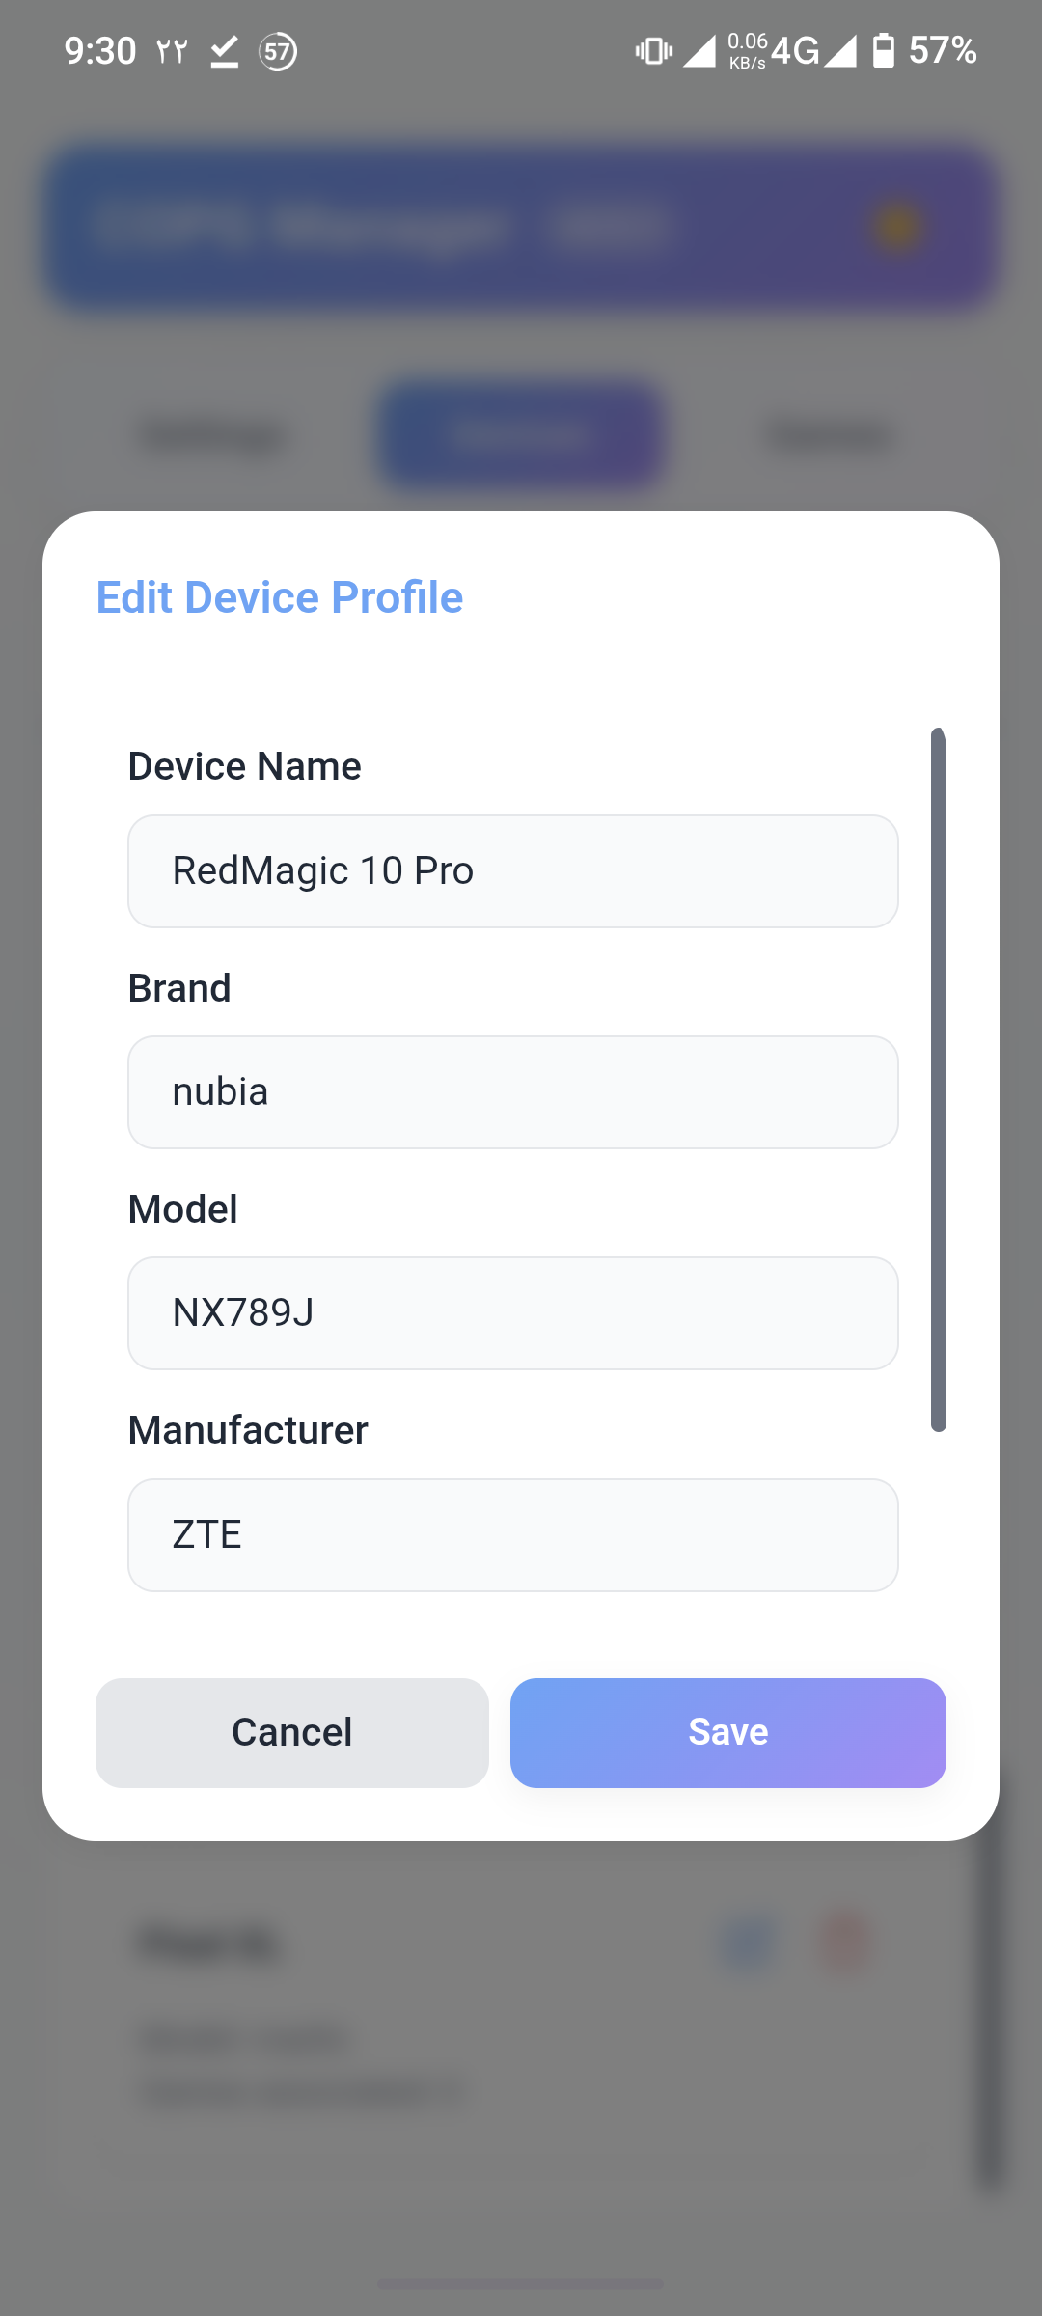
Task: Cancel editing the device profile
Action: [x=292, y=1733]
